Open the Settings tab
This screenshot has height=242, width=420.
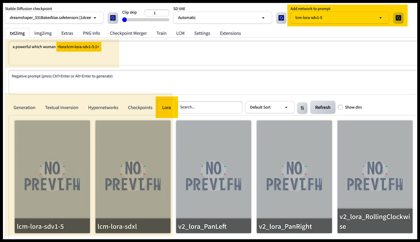click(202, 33)
